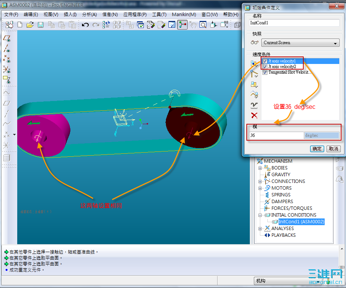Select InitCond1 (ASM0002) tree item
346x288 pixels.
pyautogui.click(x=301, y=222)
